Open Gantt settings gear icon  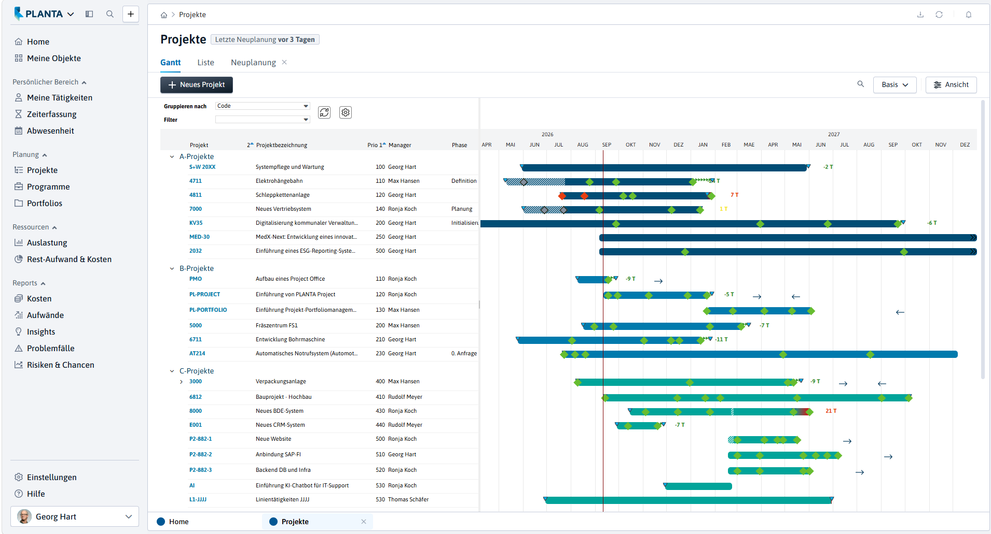point(346,112)
